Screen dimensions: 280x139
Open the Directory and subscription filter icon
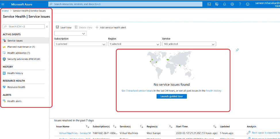217,4
